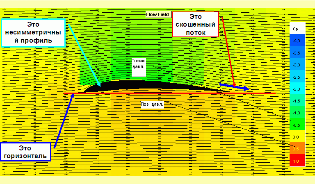This screenshot has height=184, width=315.
Task: Pick the -1,0 green legend swatch
Action: coord(295,112)
